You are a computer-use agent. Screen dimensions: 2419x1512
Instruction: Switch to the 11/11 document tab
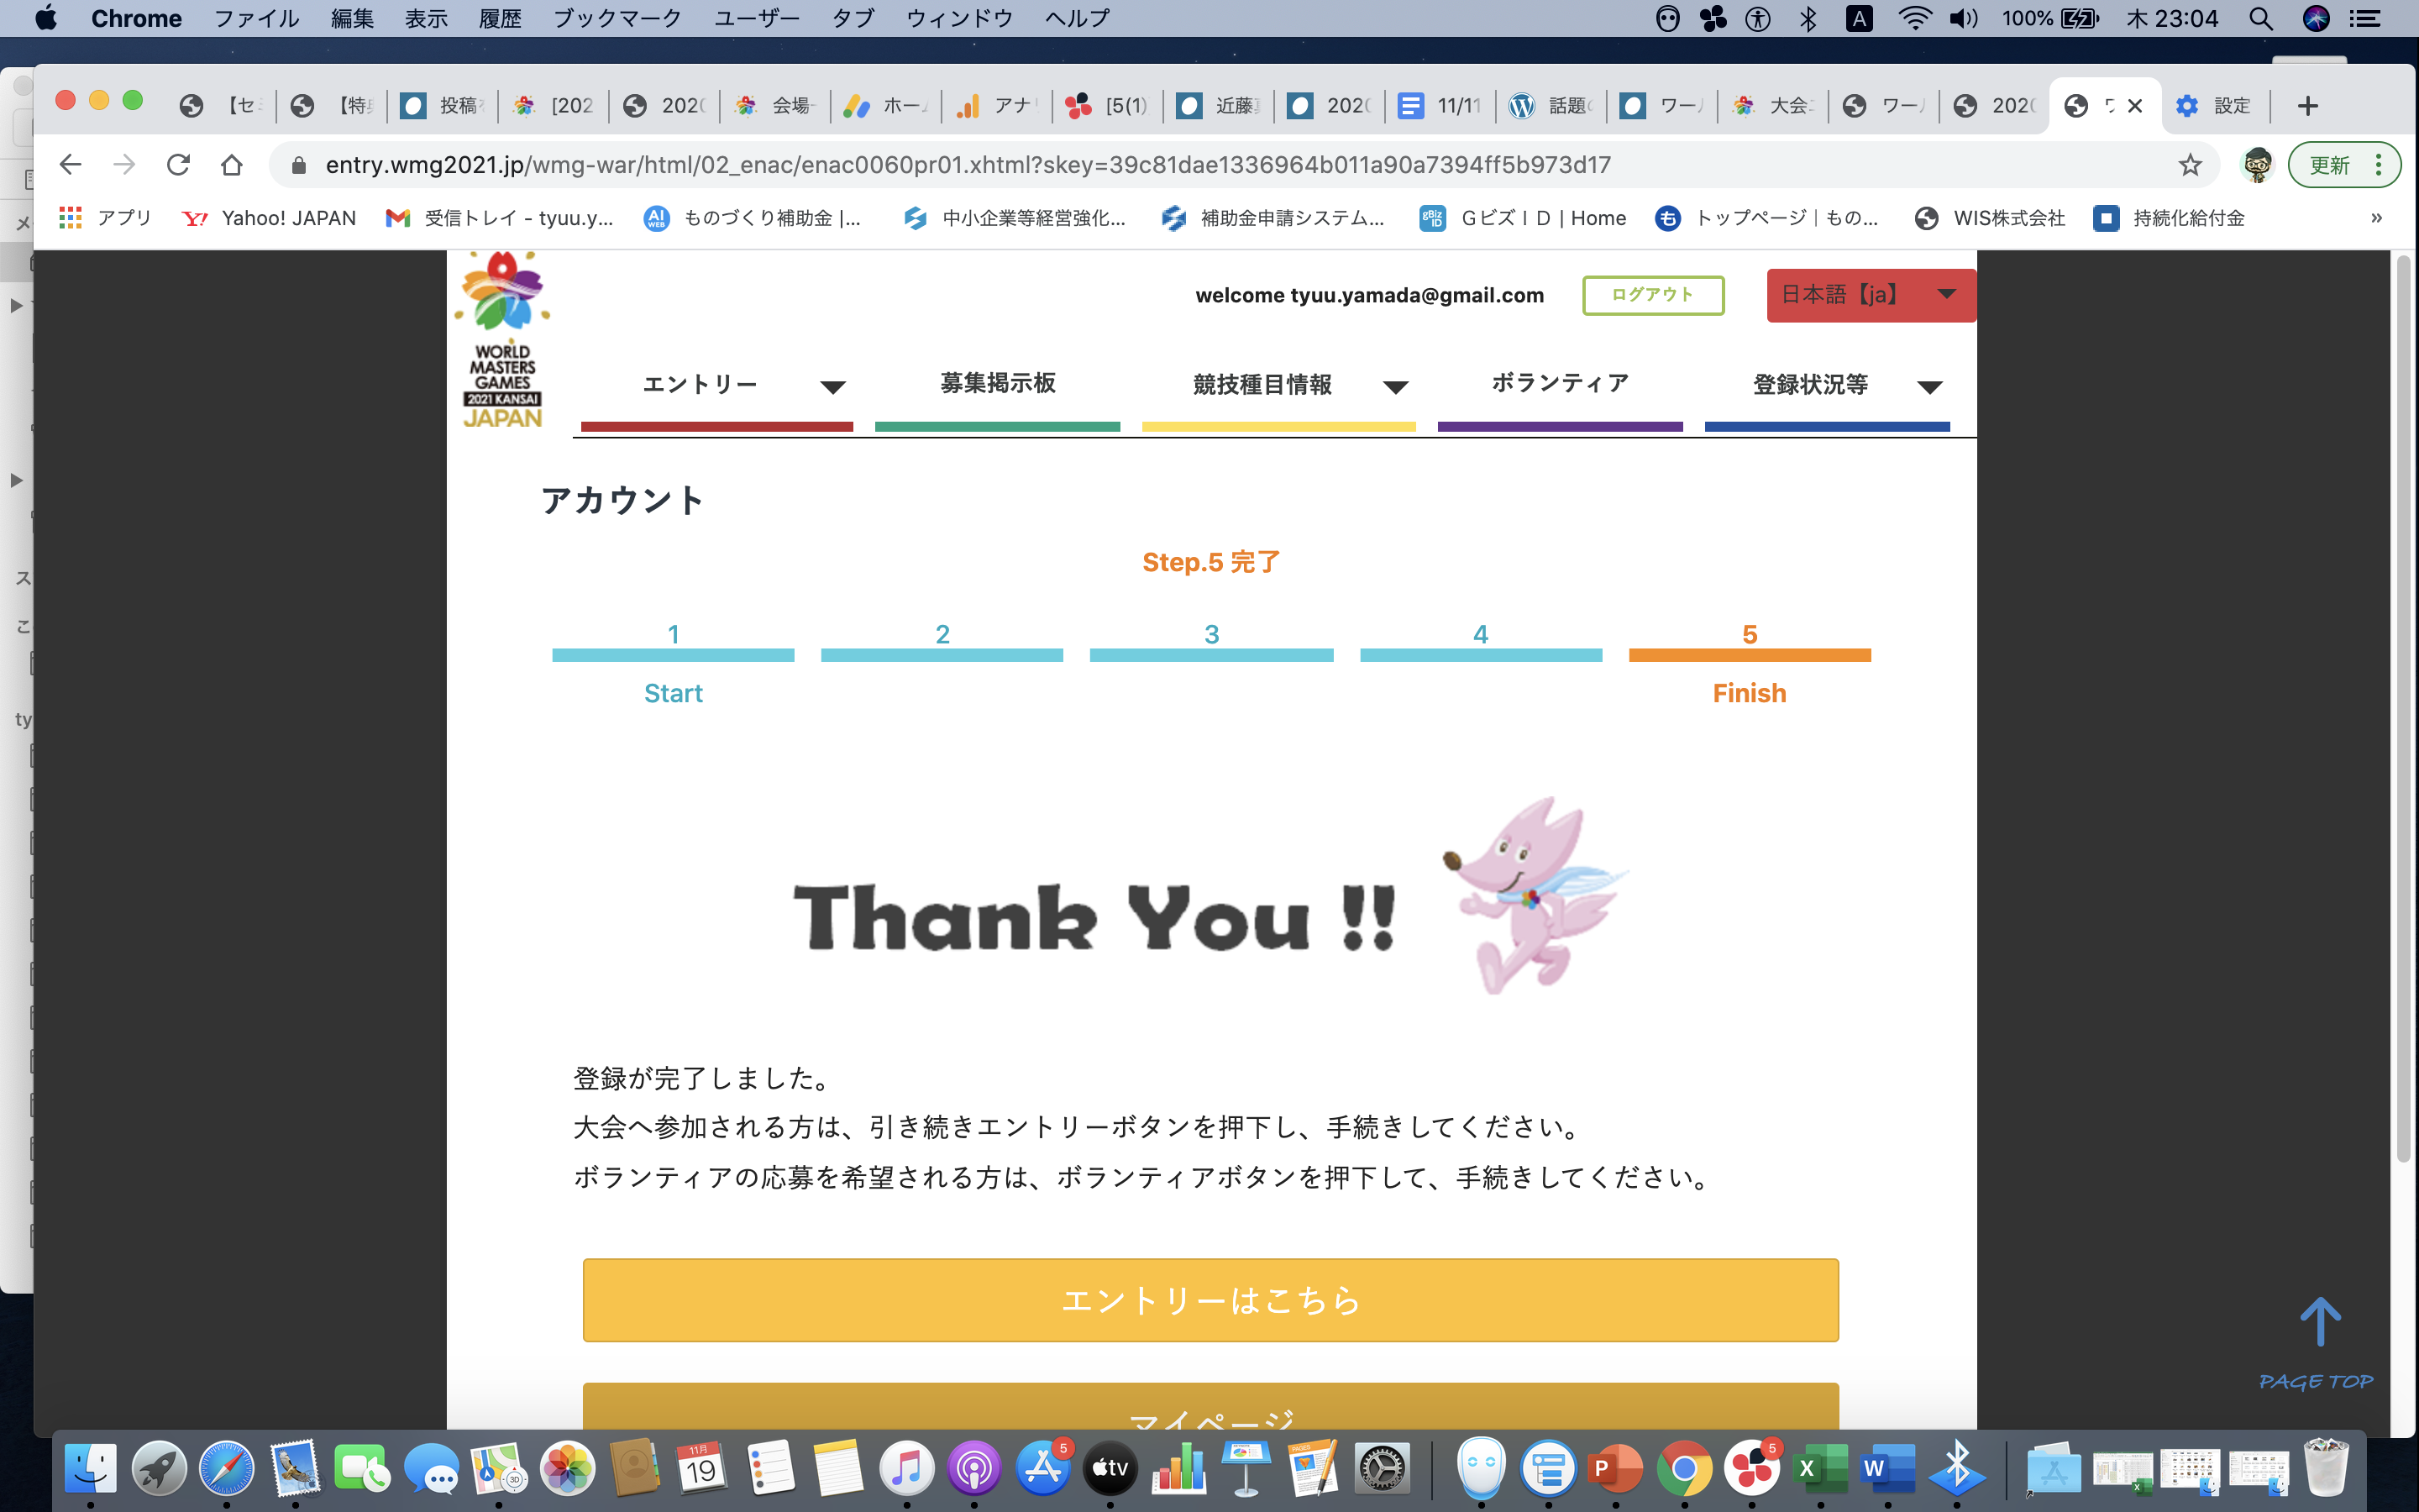(1440, 106)
